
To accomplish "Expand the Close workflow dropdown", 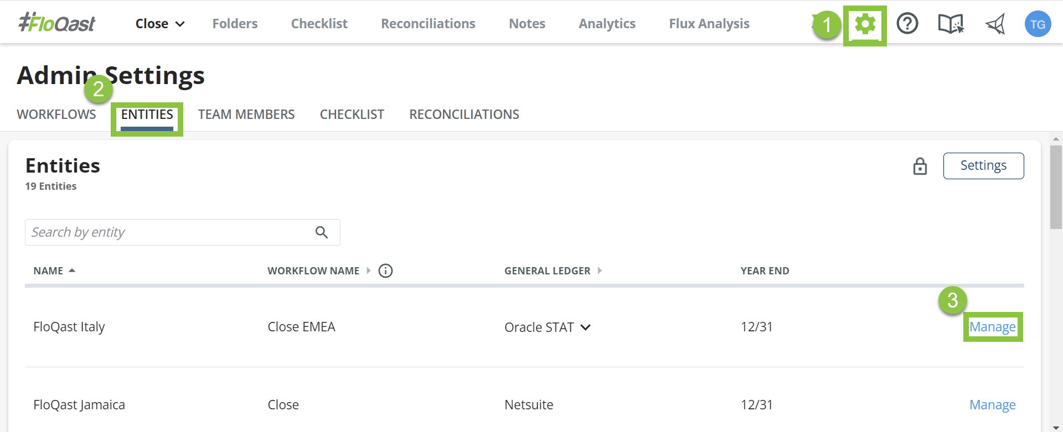I will click(x=160, y=24).
